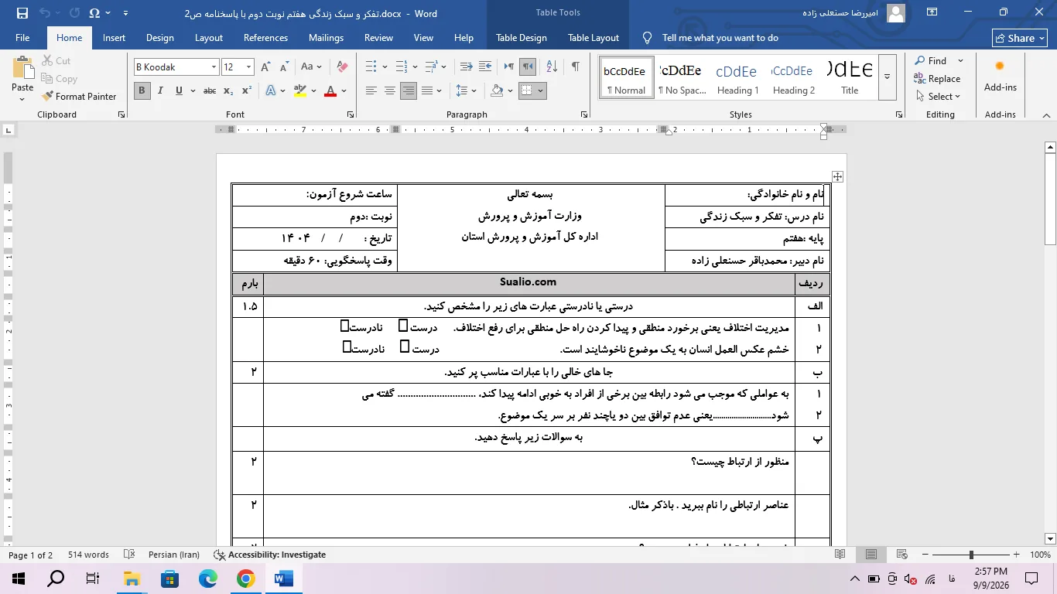Image resolution: width=1057 pixels, height=594 pixels.
Task: Click Replace in the Editing group
Action: (937, 79)
